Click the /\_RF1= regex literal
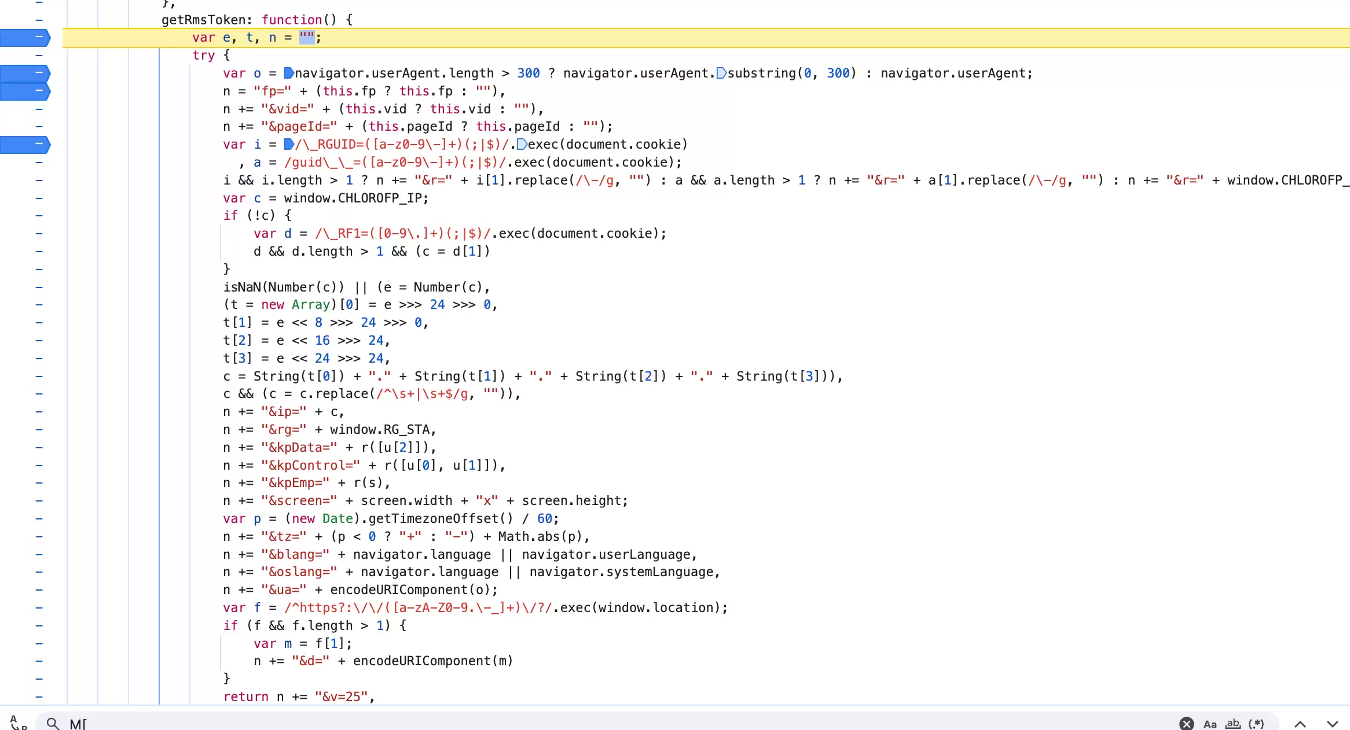1350x730 pixels. tap(403, 233)
